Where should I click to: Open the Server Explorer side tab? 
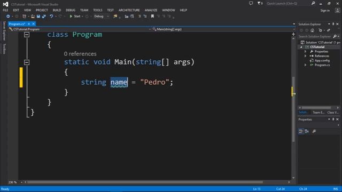click(4, 31)
